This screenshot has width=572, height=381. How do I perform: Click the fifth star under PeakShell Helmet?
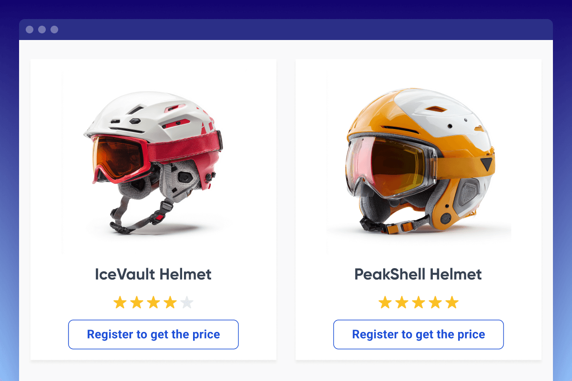pos(452,302)
